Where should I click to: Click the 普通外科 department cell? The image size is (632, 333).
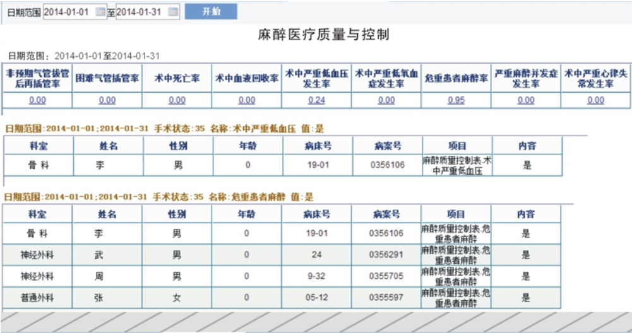click(x=37, y=298)
